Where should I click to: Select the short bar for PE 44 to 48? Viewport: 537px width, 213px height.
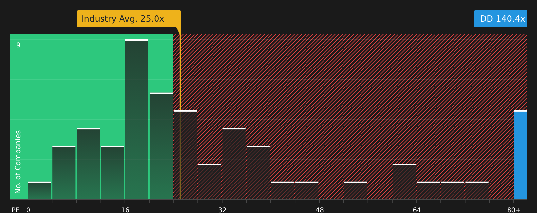coord(307,190)
